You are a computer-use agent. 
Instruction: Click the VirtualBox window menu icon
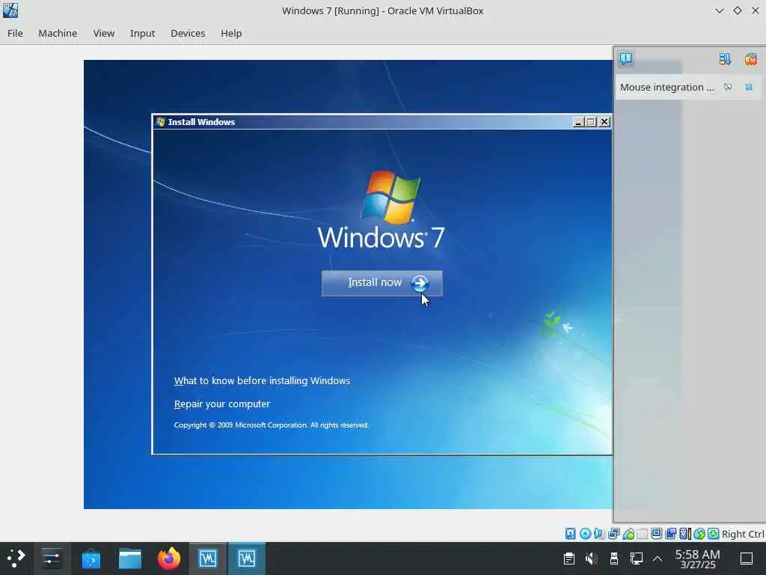point(10,10)
